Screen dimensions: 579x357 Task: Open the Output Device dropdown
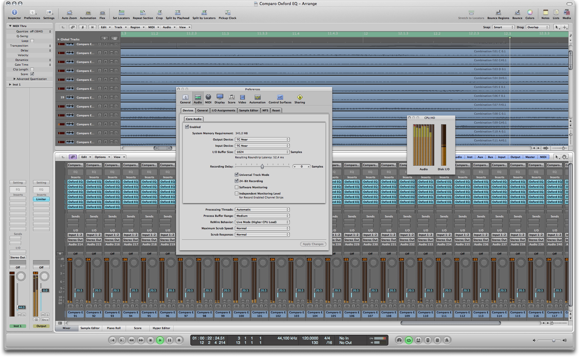tap(262, 139)
